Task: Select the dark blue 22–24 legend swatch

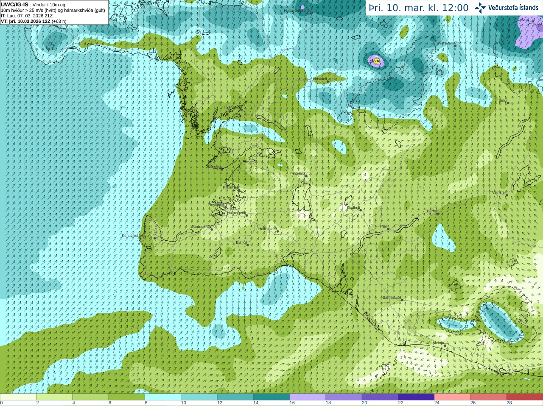Action: click(416, 397)
